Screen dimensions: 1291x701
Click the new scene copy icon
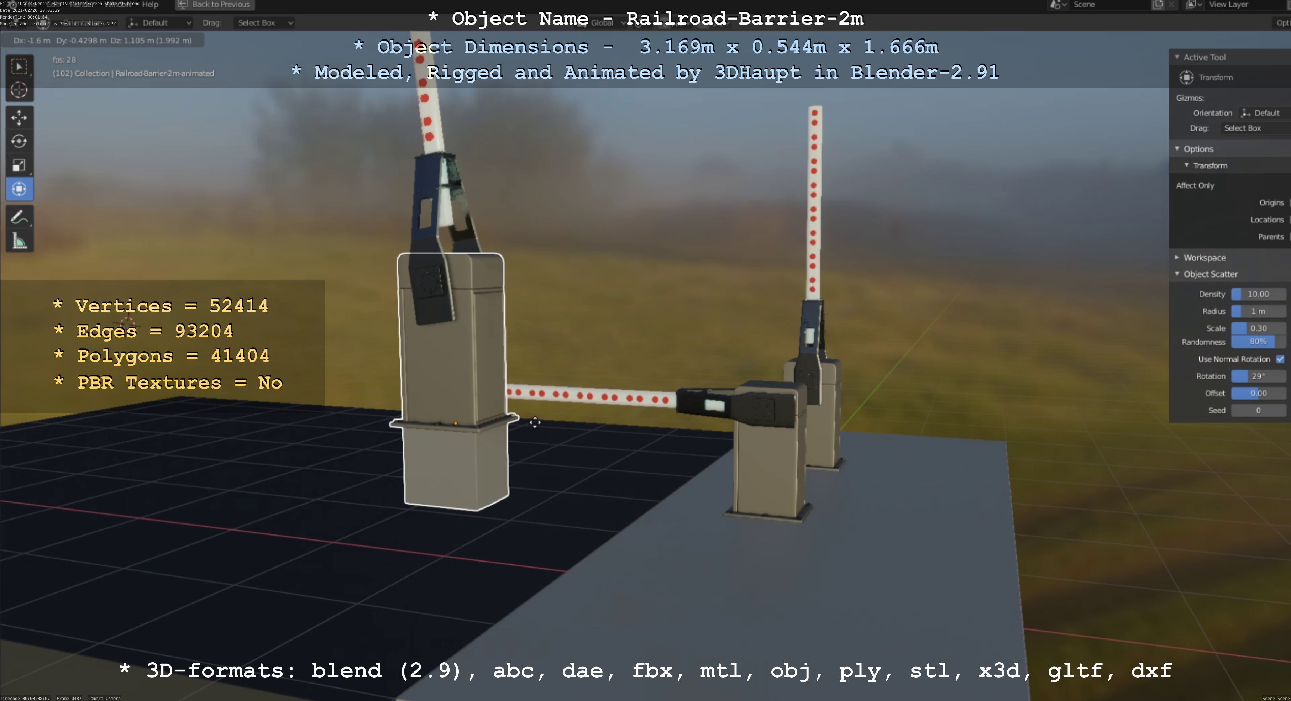pyautogui.click(x=1158, y=5)
